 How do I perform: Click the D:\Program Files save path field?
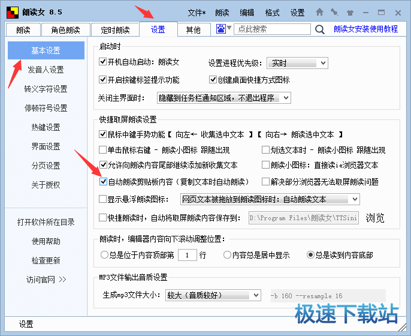pyautogui.click(x=304, y=218)
